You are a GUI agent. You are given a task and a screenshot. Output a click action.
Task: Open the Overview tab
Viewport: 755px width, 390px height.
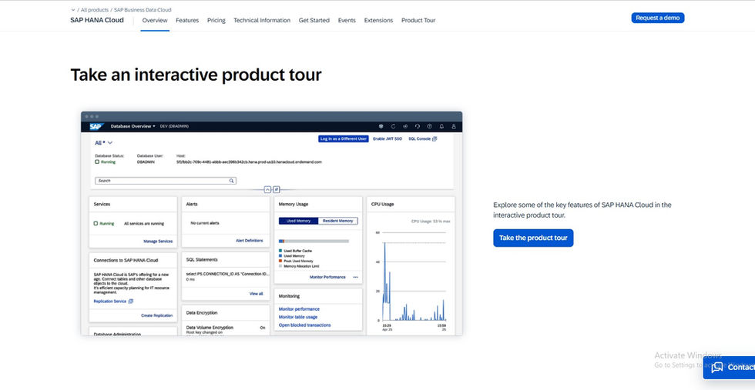pos(155,20)
